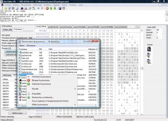This screenshot has height=121, width=168.
Task: Click the log pane scroll-down arrow
Action: coord(167,20)
